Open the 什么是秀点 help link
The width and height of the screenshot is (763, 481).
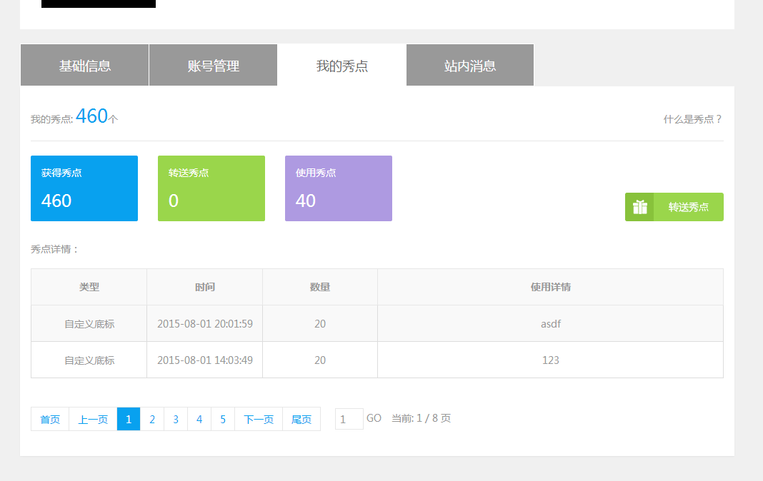(692, 119)
